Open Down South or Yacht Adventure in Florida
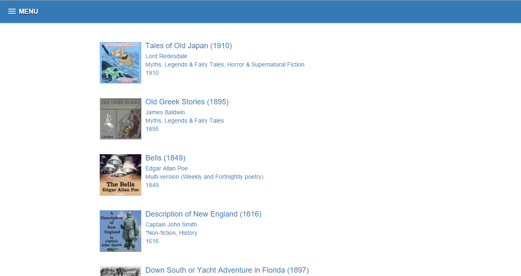 click(227, 270)
